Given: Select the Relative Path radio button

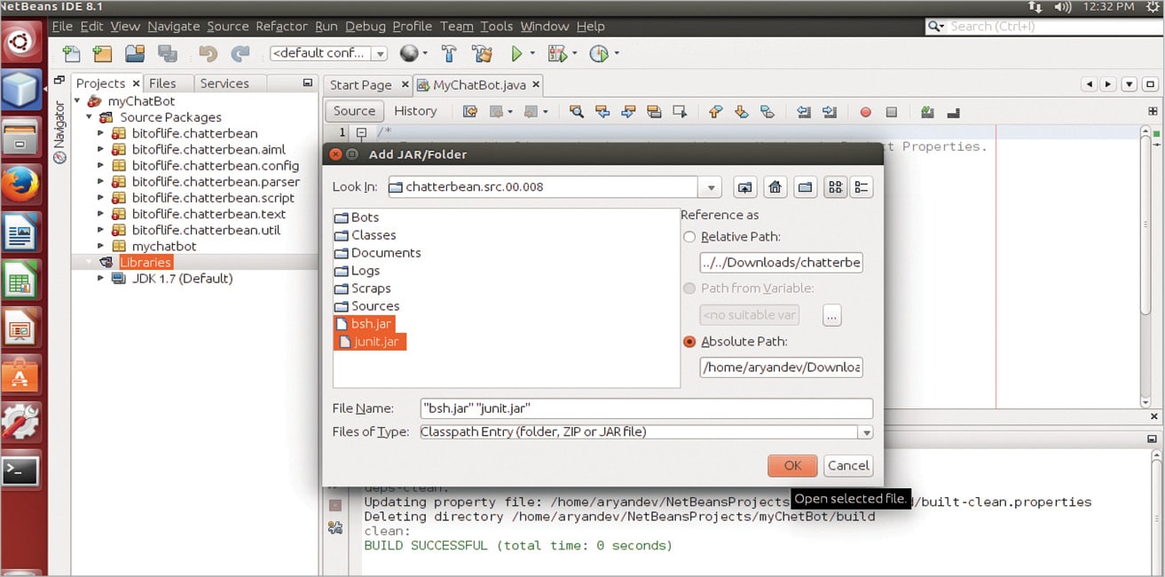Looking at the screenshot, I should point(689,237).
